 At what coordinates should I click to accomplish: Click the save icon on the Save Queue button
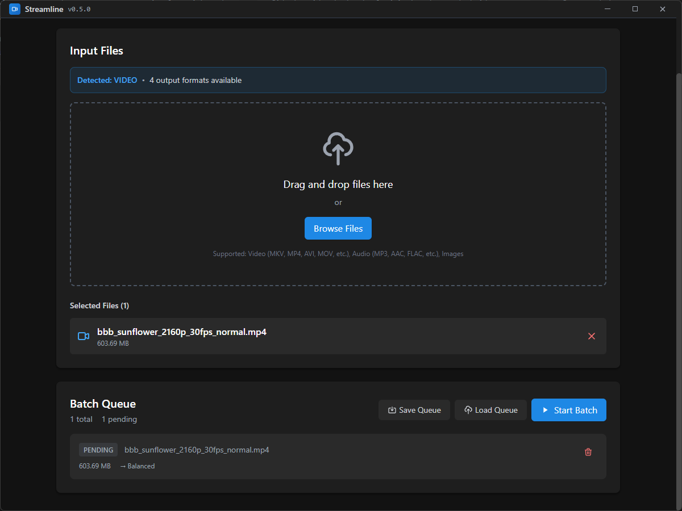coord(392,409)
